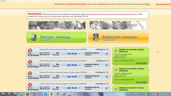The width and height of the screenshot is (171, 96).
Task: Click the safe icon on Запросить помощь
Action: [x=96, y=37]
